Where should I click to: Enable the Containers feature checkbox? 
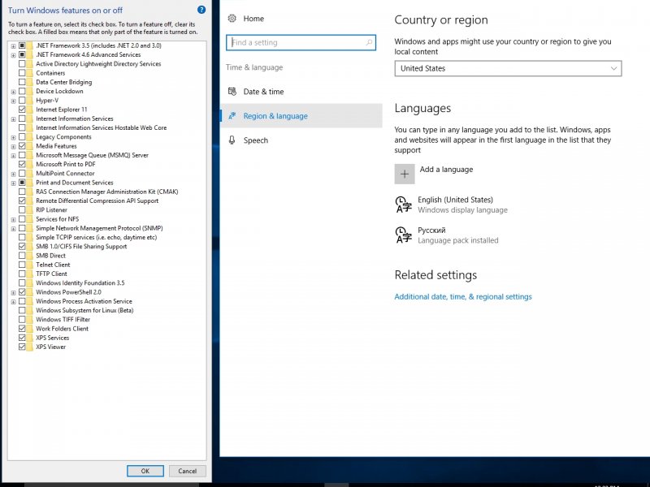pos(22,73)
